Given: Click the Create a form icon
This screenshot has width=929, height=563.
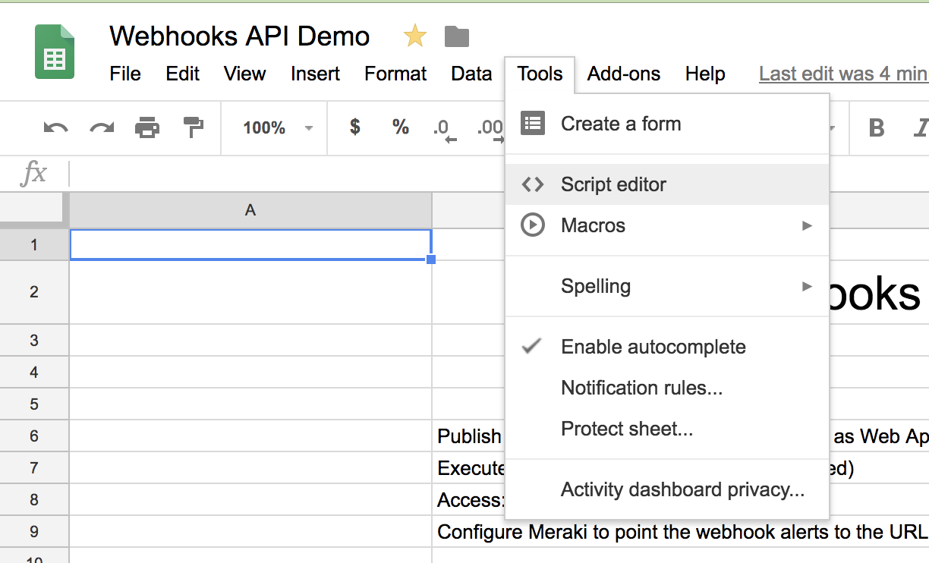Looking at the screenshot, I should pyautogui.click(x=534, y=123).
